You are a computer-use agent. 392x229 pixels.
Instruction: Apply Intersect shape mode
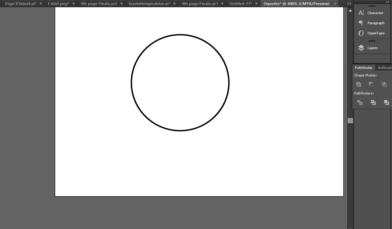[x=384, y=84]
